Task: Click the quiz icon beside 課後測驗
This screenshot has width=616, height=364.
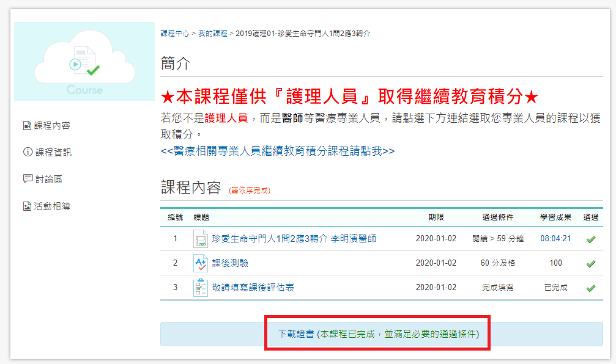Action: click(x=200, y=263)
